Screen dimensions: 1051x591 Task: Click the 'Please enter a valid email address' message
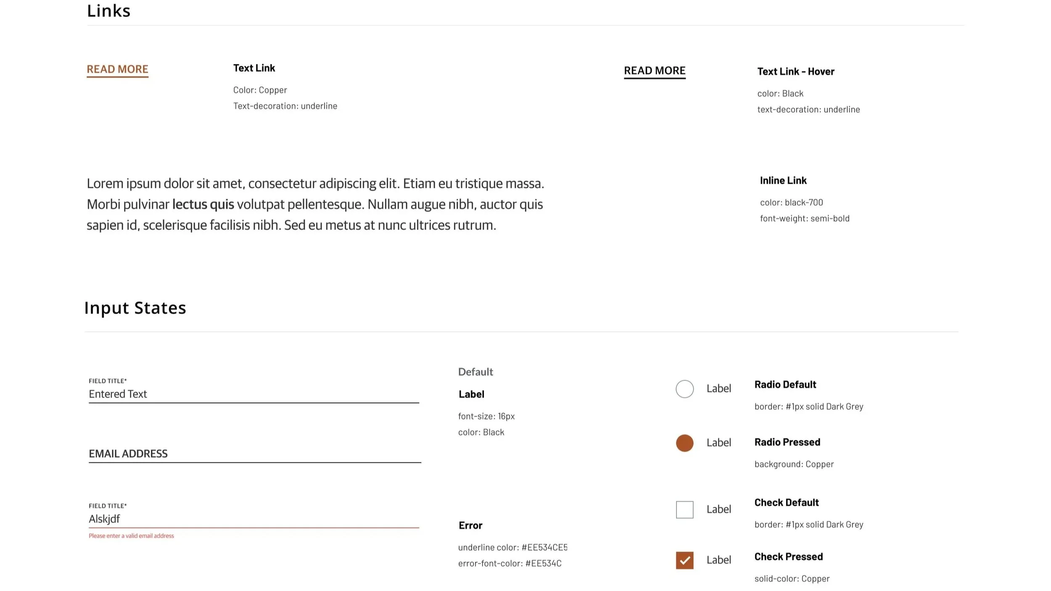tap(131, 536)
